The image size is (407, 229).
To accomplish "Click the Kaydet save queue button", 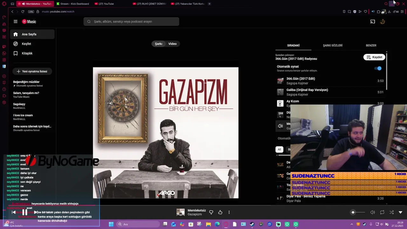I will (374, 57).
